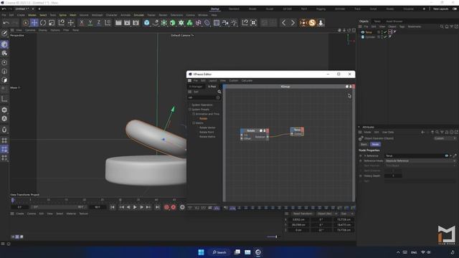Open the Mesh menu
The height and width of the screenshot is (258, 459).
click(x=73, y=15)
